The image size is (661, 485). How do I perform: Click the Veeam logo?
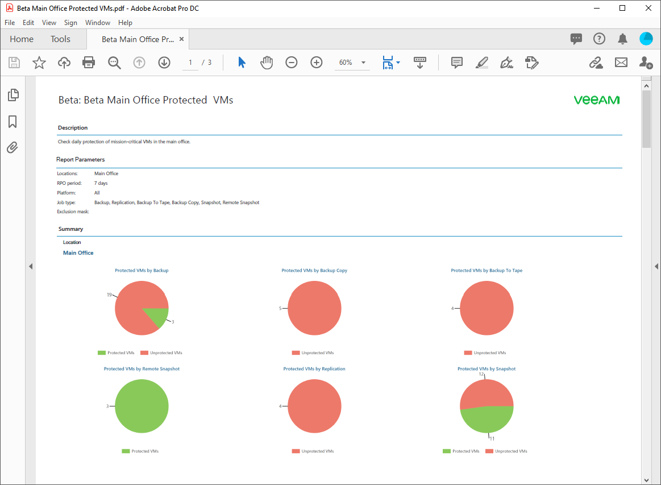coord(597,100)
